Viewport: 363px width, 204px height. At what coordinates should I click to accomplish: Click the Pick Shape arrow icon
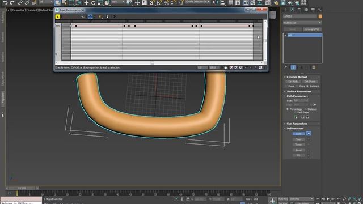pos(296,117)
